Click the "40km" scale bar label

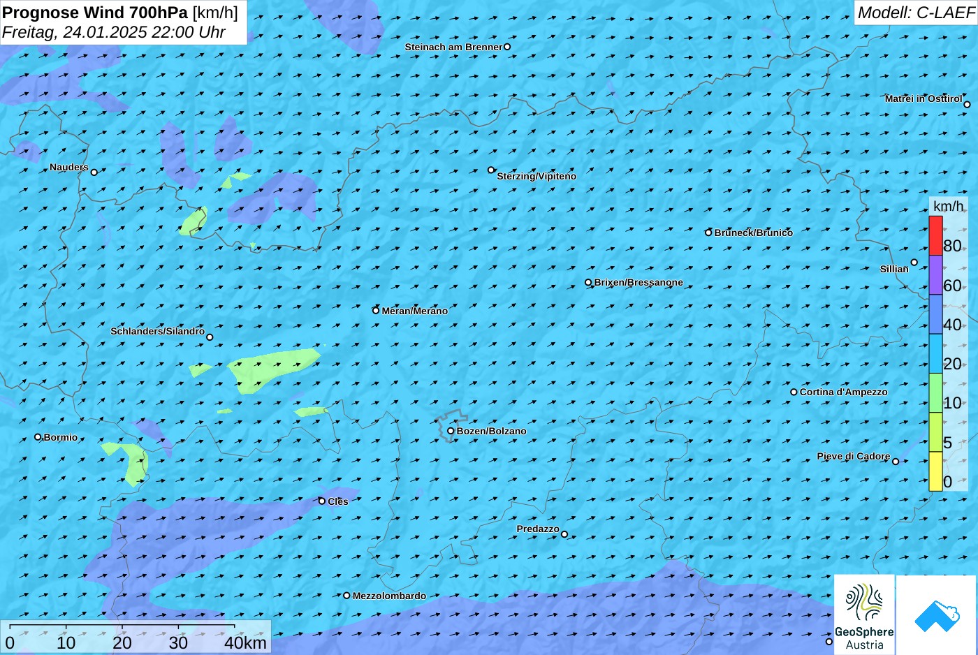click(245, 643)
